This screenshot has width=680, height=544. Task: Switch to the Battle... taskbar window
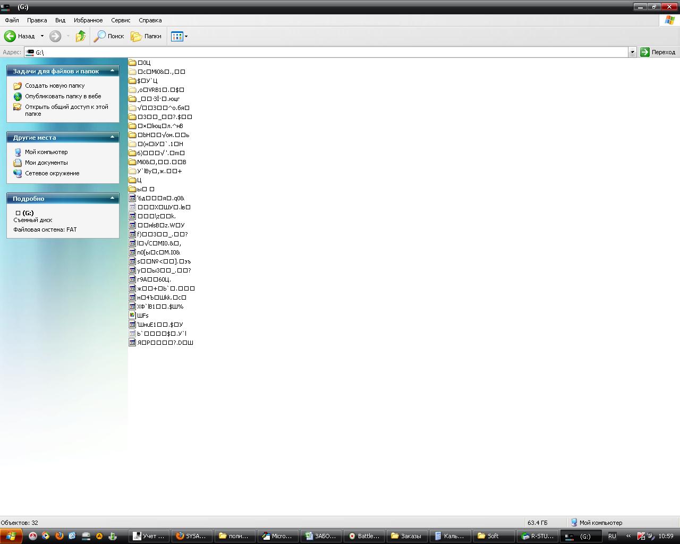point(363,536)
